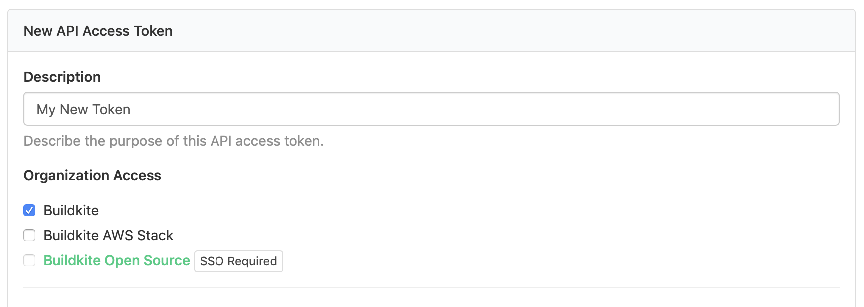
Task: Click the help text about token purpose
Action: coord(174,141)
